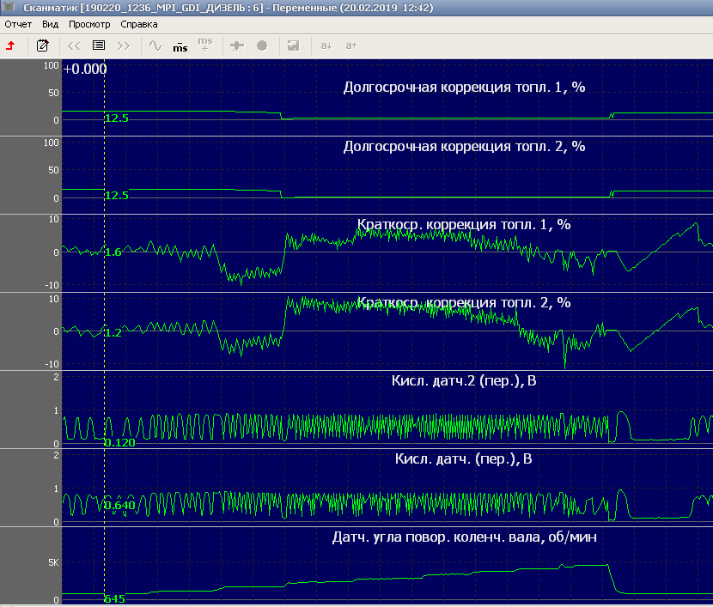Image resolution: width=713 pixels, height=607 pixels.
Task: Click the gray round record icon
Action: point(262,46)
